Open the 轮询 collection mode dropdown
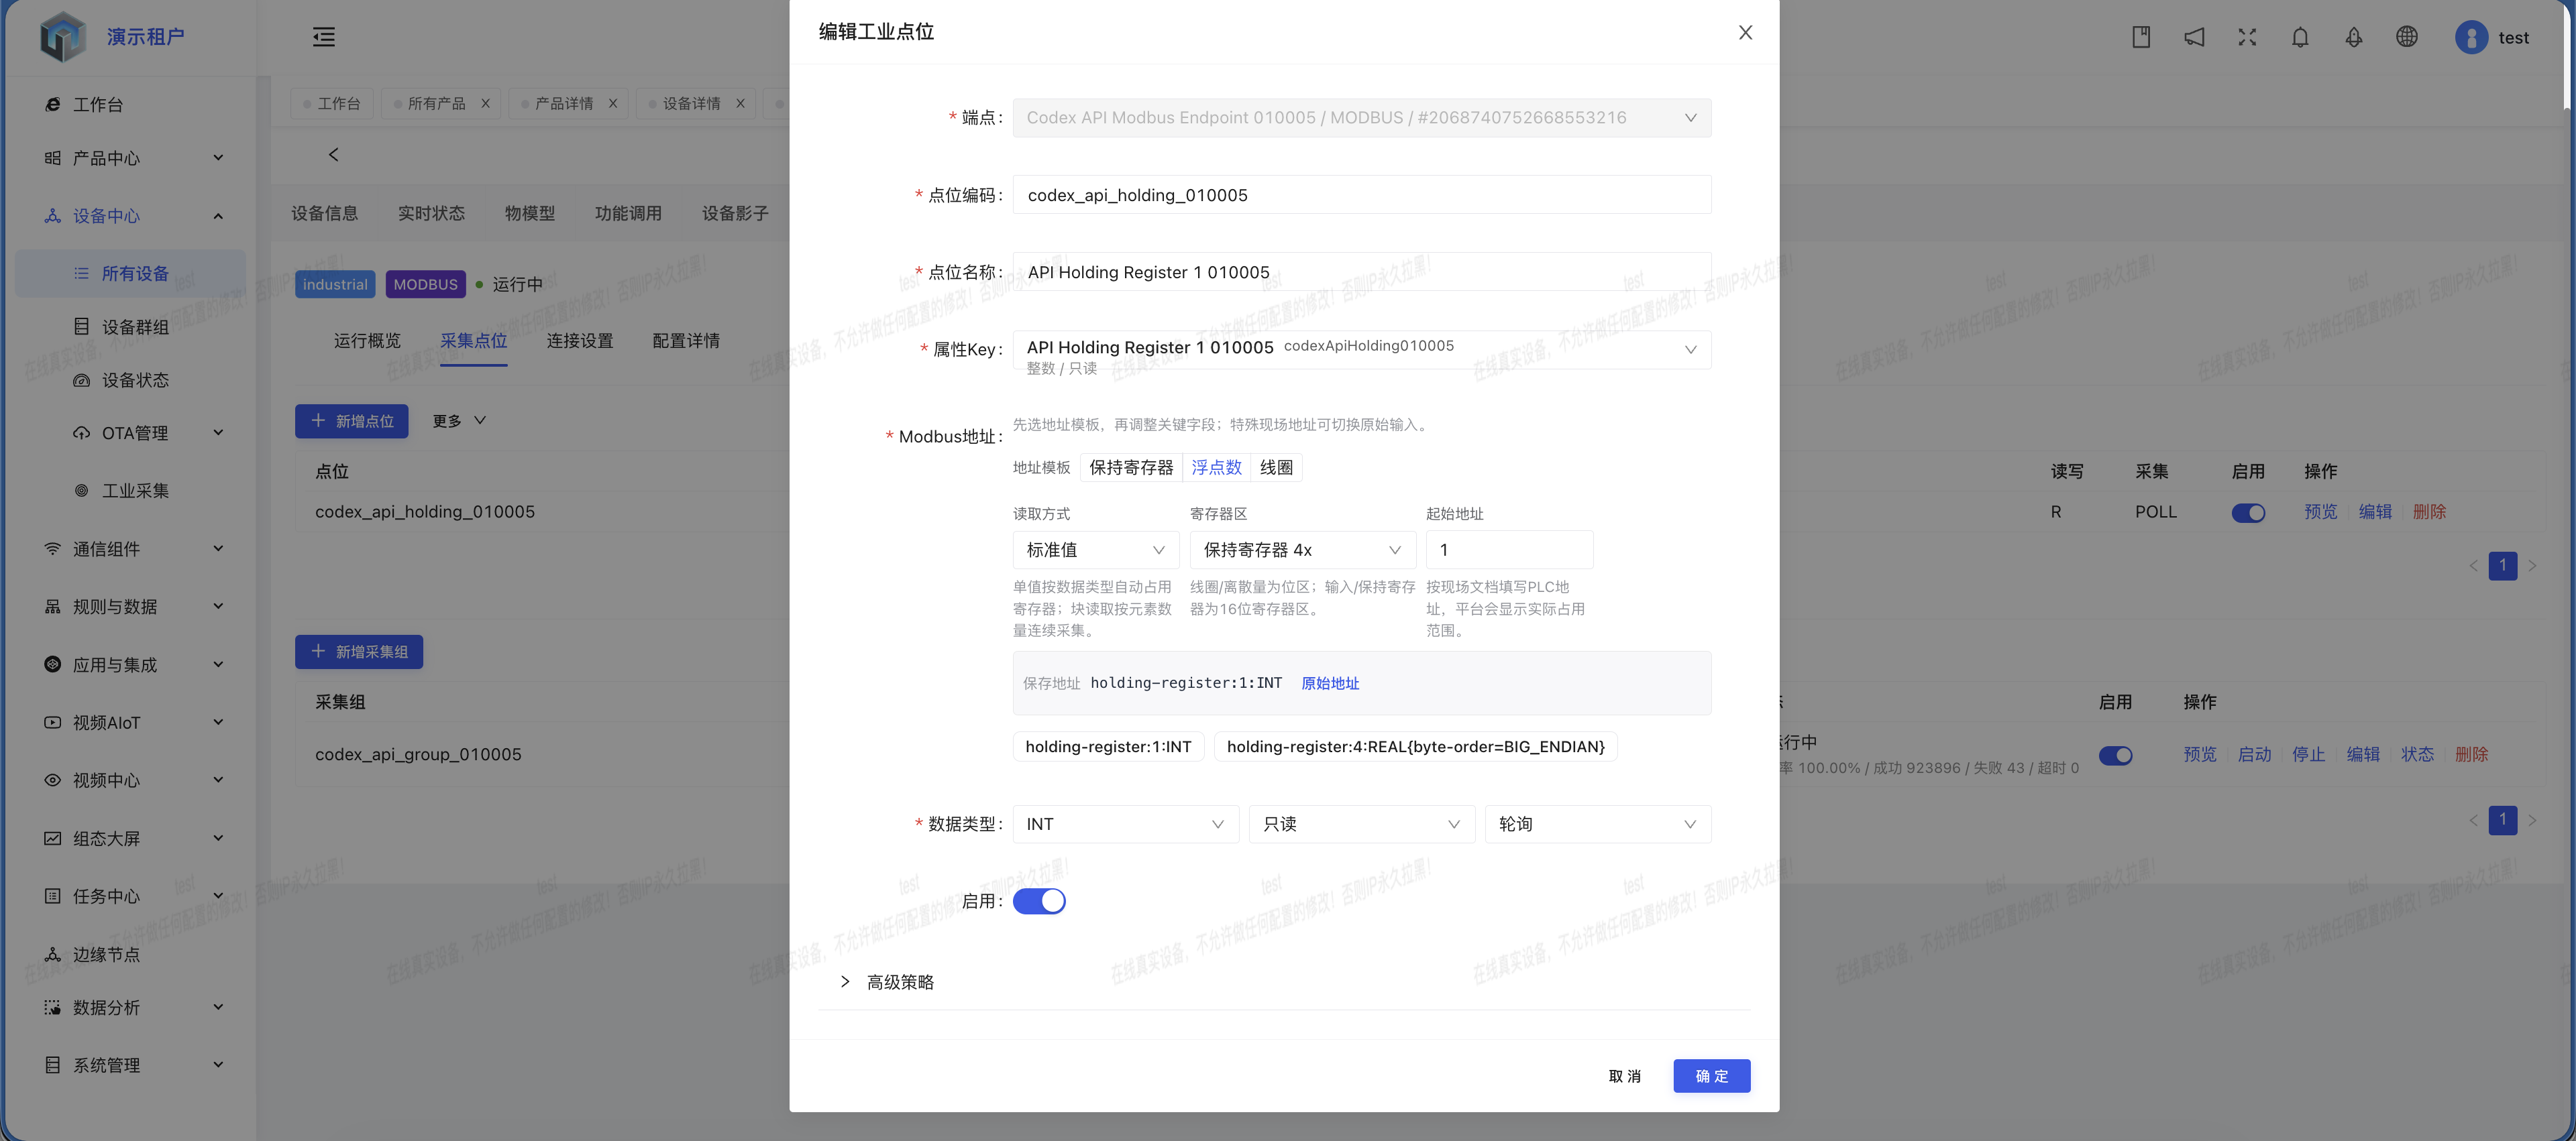This screenshot has height=1141, width=2576. pos(1597,825)
